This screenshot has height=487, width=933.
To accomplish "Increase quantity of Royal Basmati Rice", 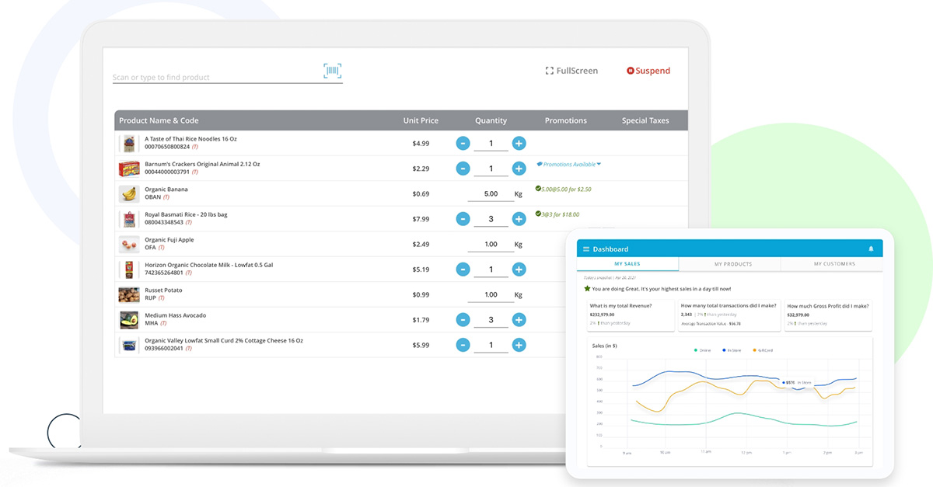I will pos(519,219).
